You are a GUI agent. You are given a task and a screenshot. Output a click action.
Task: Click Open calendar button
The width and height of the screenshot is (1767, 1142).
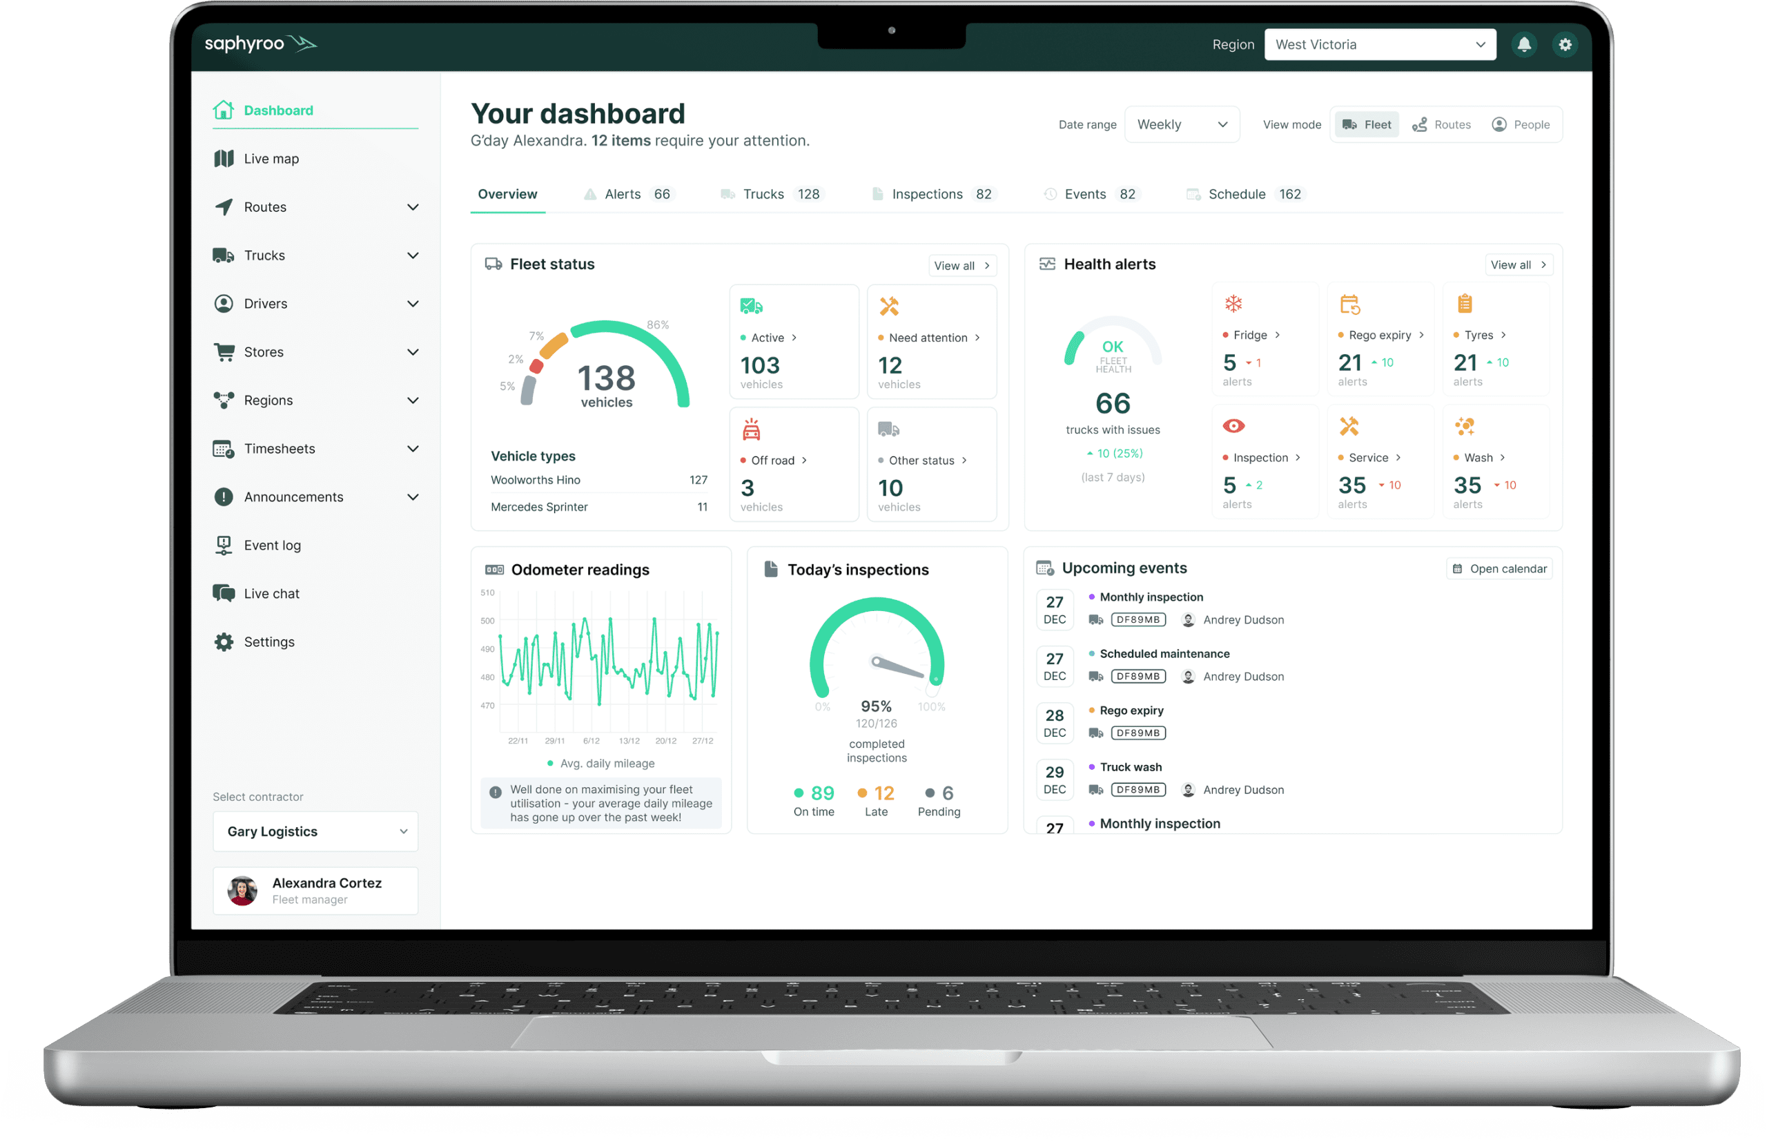1498,569
